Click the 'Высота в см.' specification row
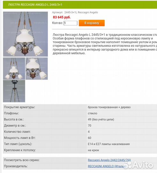 coord(80,119)
